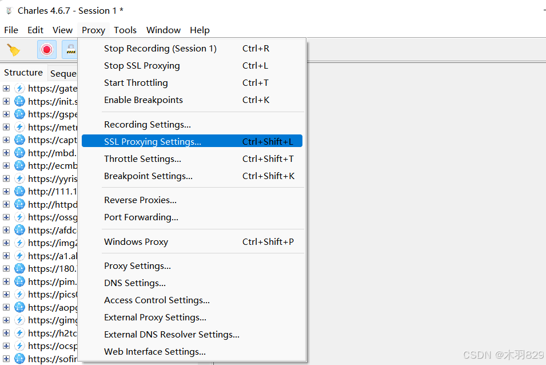The width and height of the screenshot is (546, 365).
Task: Click the globe icon for http://ecmb row
Action: (20, 166)
